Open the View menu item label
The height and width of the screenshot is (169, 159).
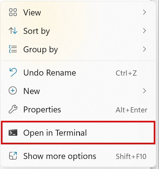click(x=32, y=12)
